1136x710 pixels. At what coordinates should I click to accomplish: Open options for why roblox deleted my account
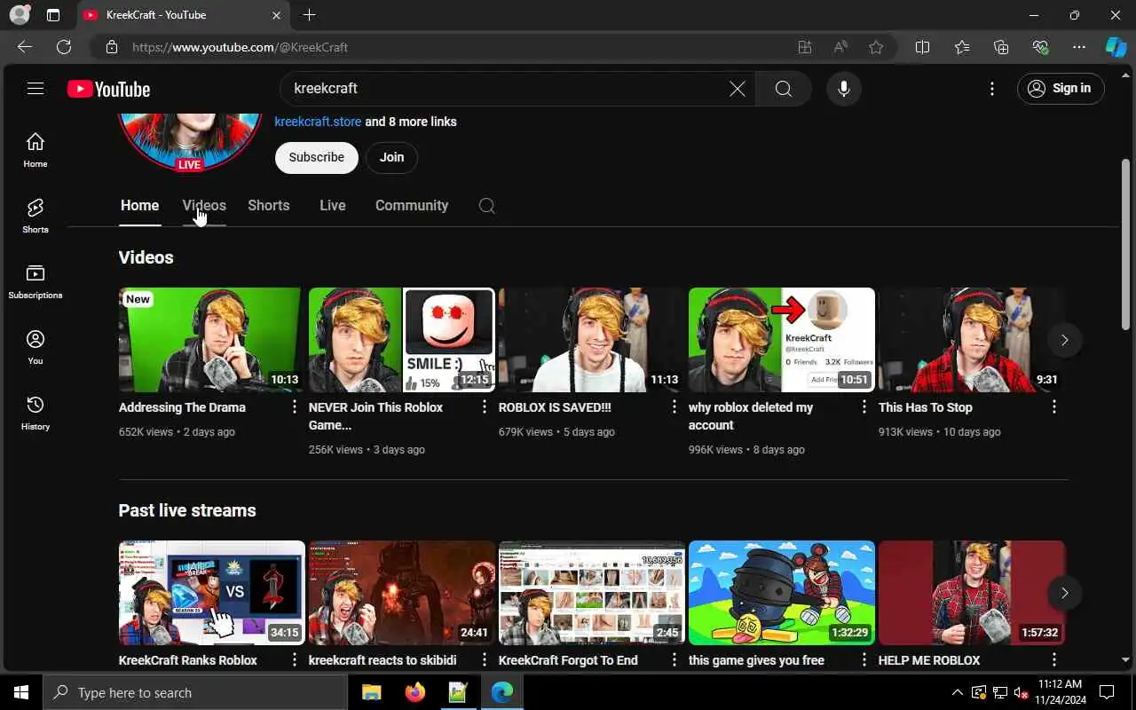click(864, 407)
